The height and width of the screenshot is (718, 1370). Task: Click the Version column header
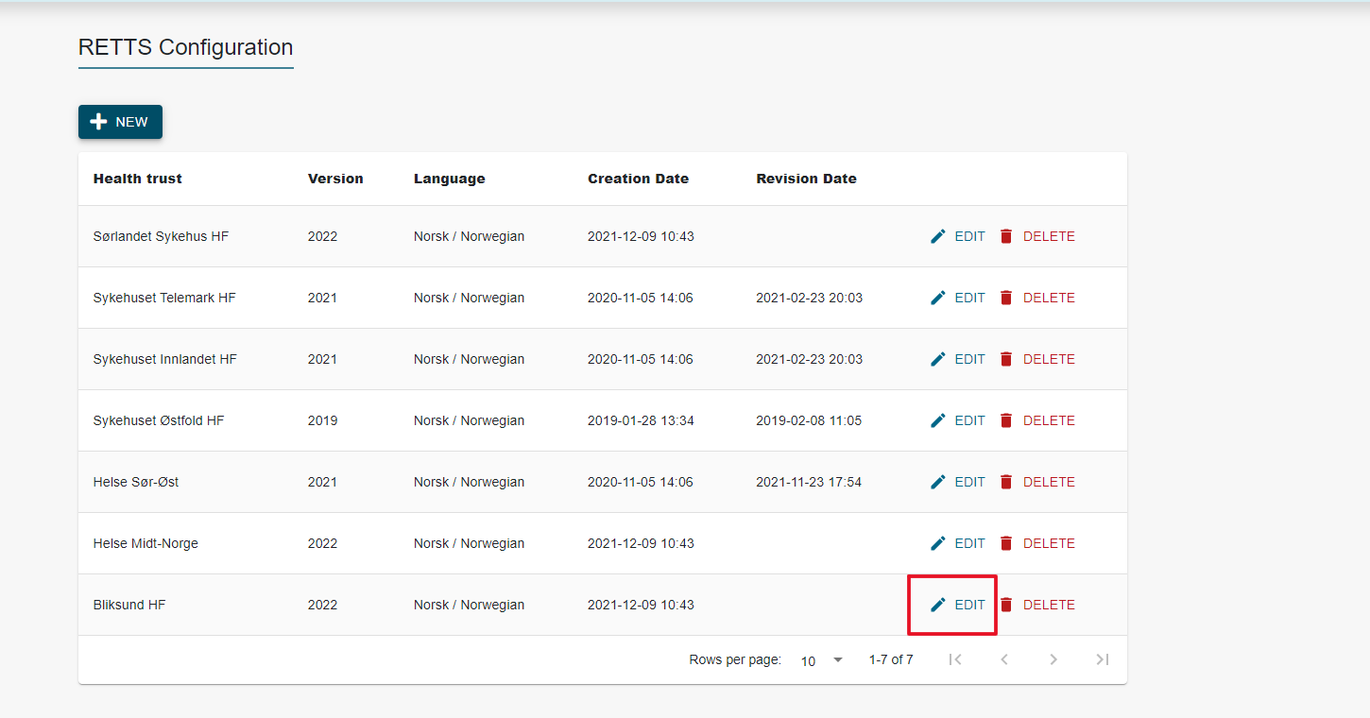tap(335, 179)
